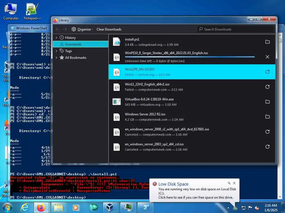
Task: Switch to Firefox in the taskbar
Action: 41,208
